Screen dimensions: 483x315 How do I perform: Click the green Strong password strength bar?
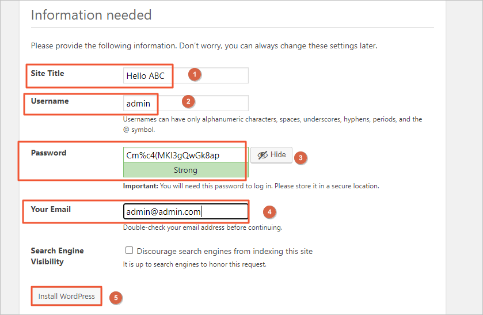186,170
